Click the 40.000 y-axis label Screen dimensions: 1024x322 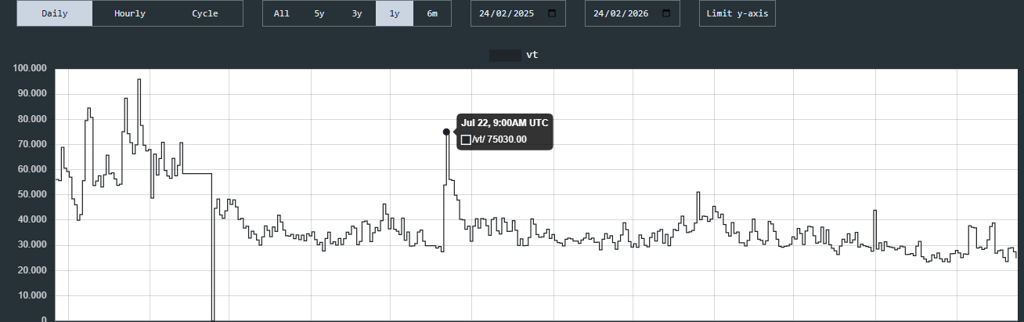coord(32,219)
